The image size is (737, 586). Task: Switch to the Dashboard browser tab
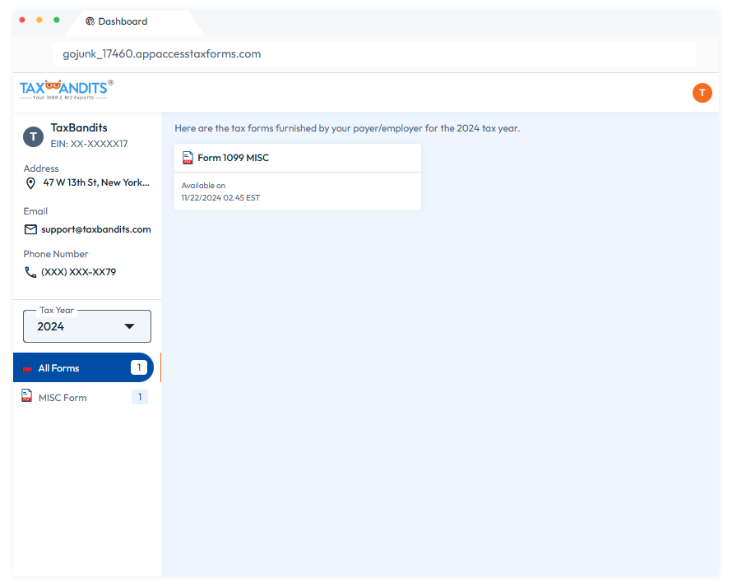coord(123,21)
